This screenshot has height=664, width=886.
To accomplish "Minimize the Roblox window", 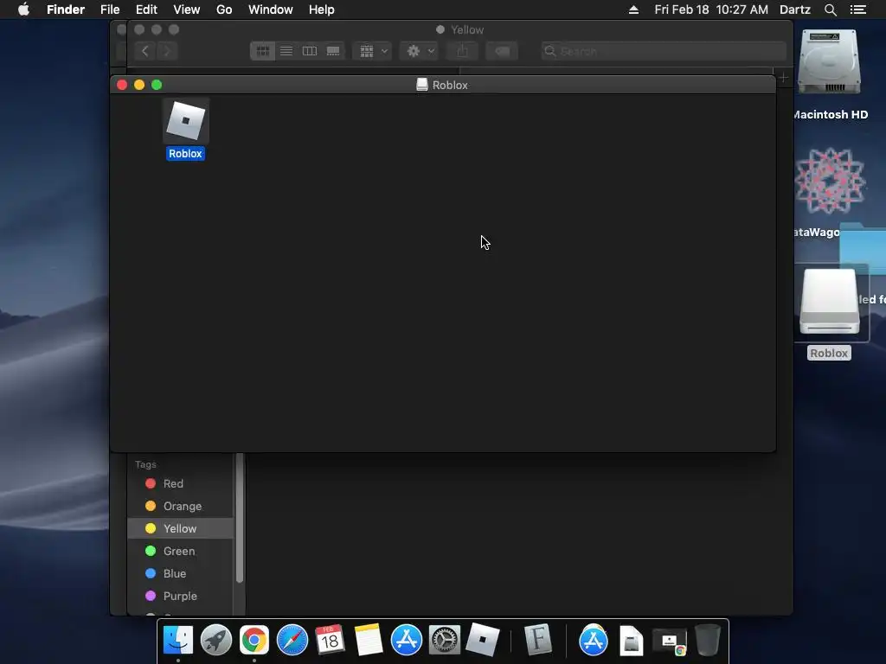I will click(x=139, y=85).
